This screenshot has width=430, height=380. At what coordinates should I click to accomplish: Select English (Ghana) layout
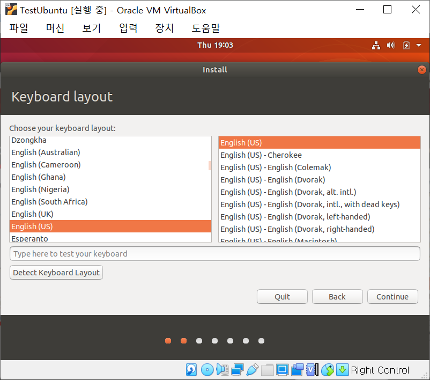tap(110, 177)
